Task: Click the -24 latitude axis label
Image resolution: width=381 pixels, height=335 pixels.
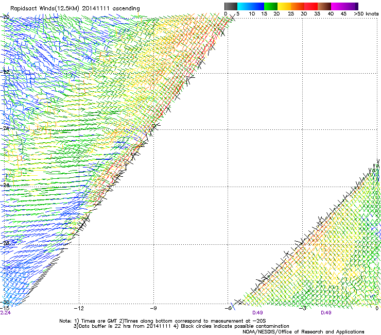Action: 5,128
